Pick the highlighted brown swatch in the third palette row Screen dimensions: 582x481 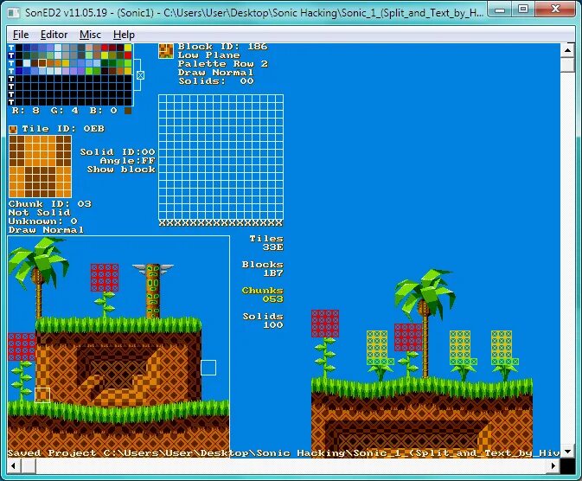42,63
